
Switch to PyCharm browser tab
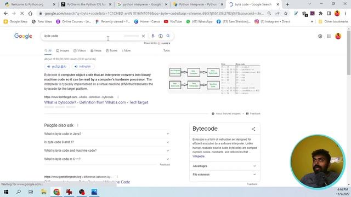(x=86, y=4)
